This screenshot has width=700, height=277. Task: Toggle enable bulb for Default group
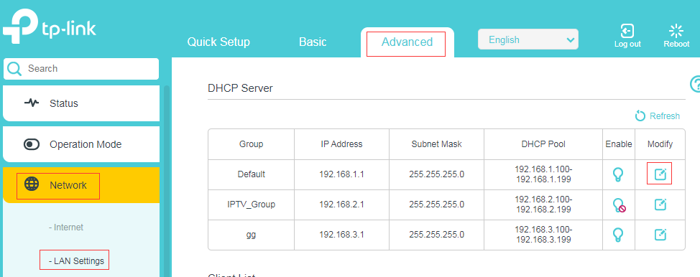[618, 174]
